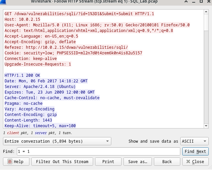
Task: Click inside the Find text field
Action: 98,151
